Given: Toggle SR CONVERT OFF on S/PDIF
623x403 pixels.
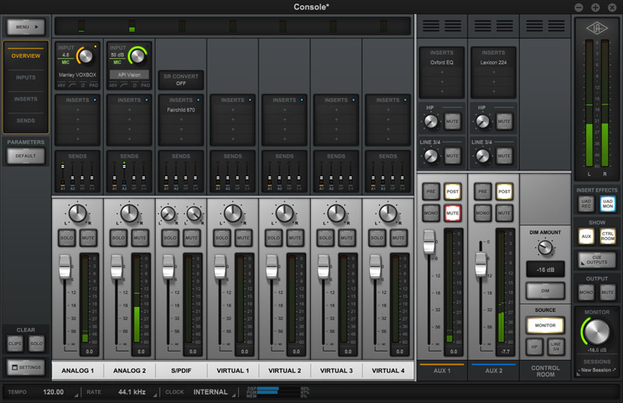Looking at the screenshot, I should click(x=181, y=80).
